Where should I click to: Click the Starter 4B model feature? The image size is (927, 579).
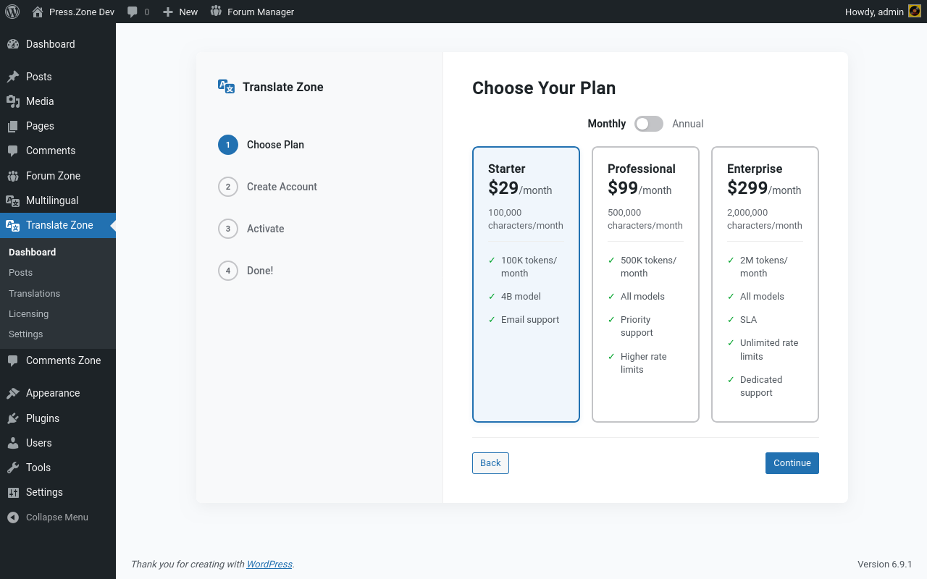point(521,297)
